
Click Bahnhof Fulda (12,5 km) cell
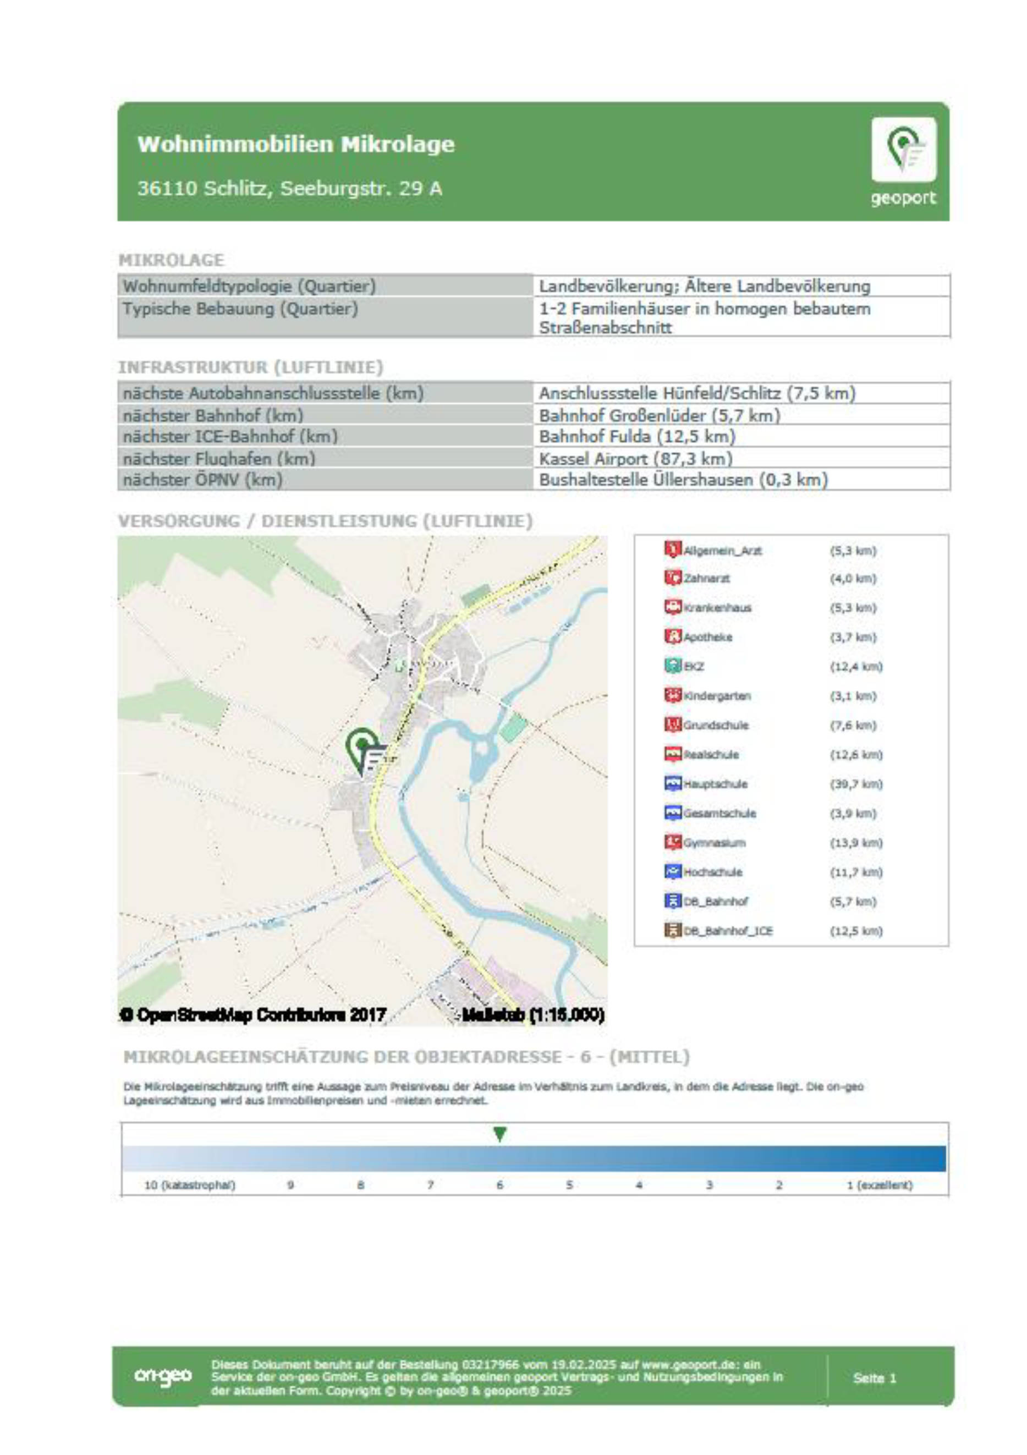pyautogui.click(x=742, y=437)
